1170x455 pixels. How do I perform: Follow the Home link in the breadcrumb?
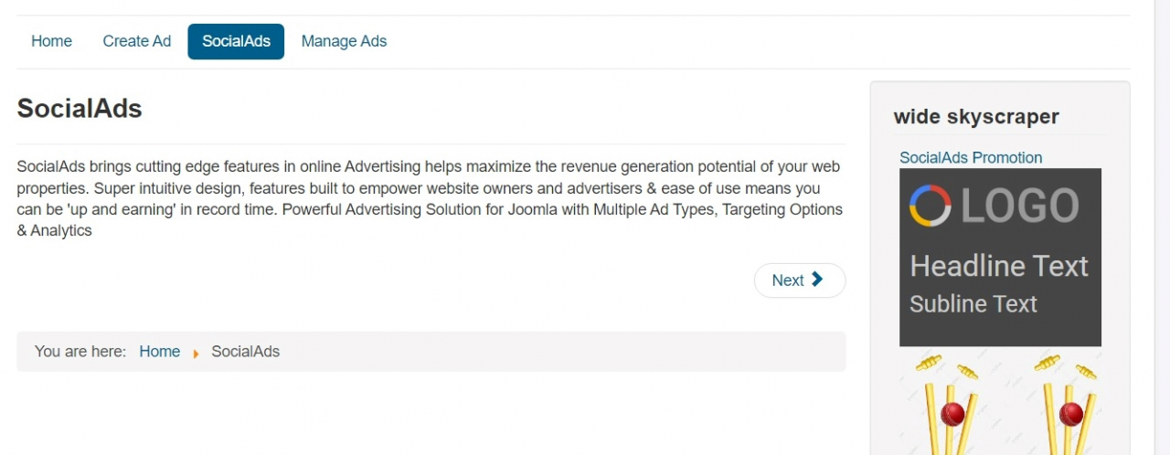click(x=159, y=352)
